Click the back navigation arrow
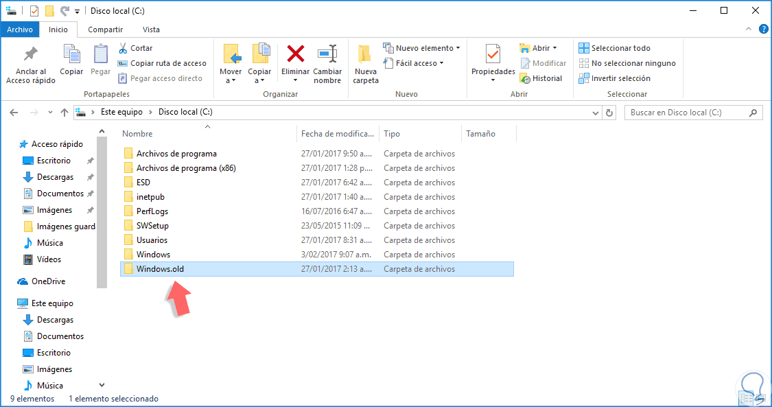The width and height of the screenshot is (772, 407). coord(14,112)
